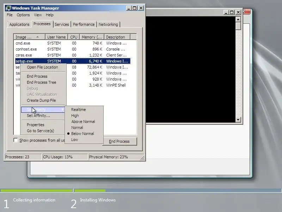Click the WinPE Shell description cell

[x=116, y=85]
